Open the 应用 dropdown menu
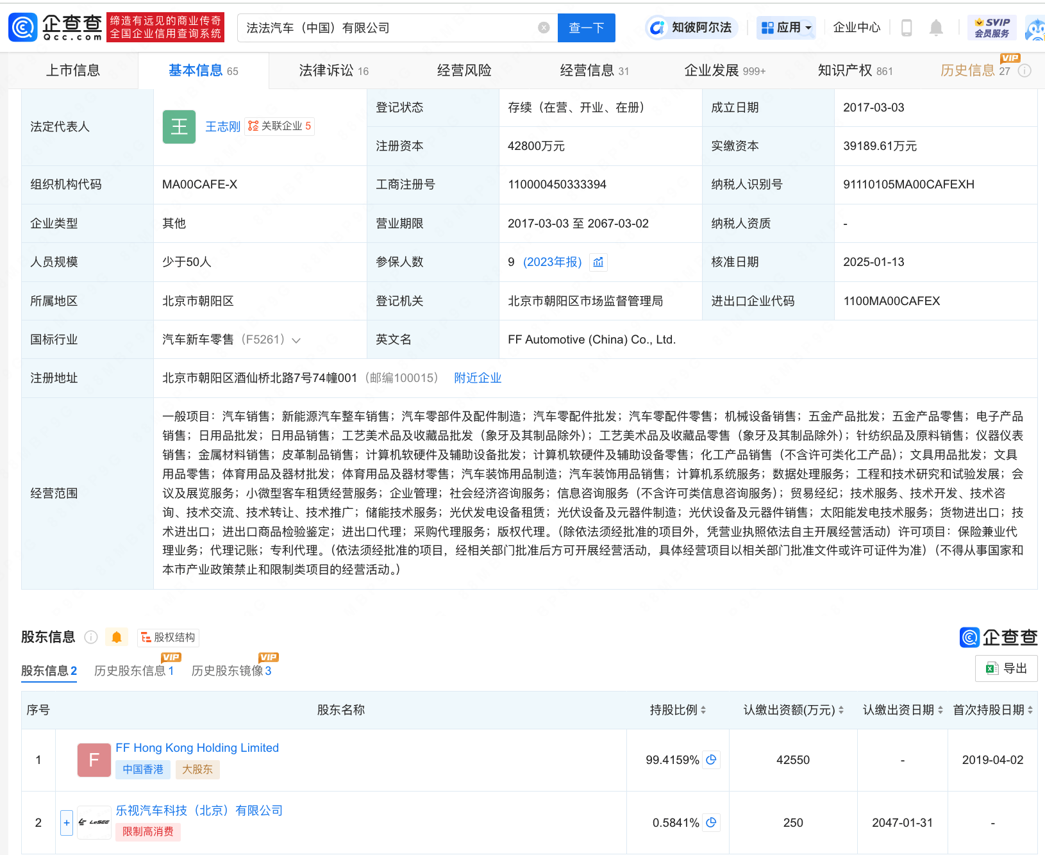Screen dimensions: 1045x855 786,28
